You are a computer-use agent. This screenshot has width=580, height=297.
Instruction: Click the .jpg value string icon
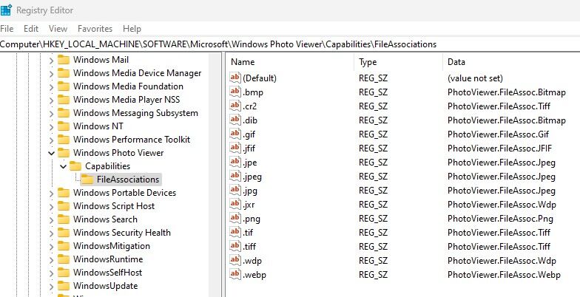pos(235,190)
